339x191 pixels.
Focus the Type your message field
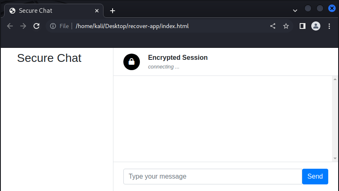tap(213, 177)
